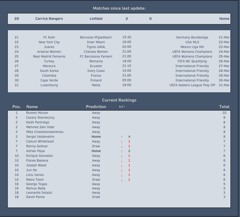Image resolution: width=240 pixels, height=217 pixels.
Task: Click Colombia in fixture 29
Action: [49, 75]
